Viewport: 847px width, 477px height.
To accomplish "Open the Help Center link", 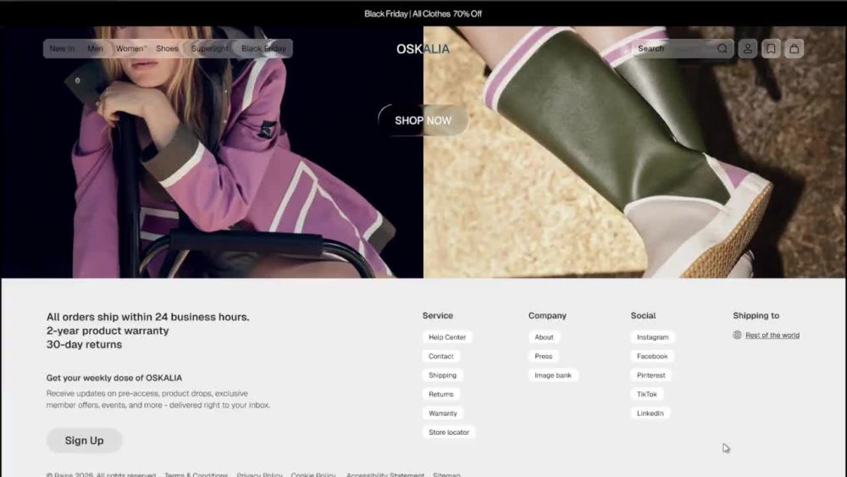I will pyautogui.click(x=447, y=337).
